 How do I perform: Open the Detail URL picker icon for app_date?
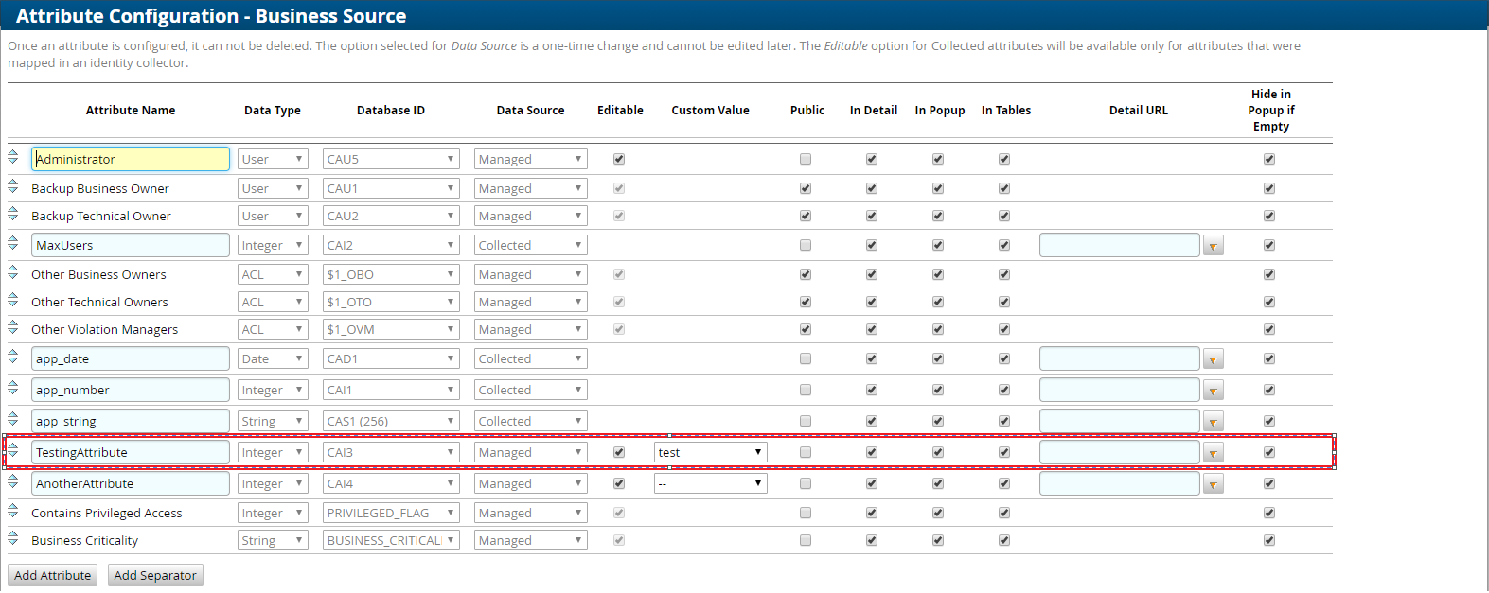[x=1213, y=359]
